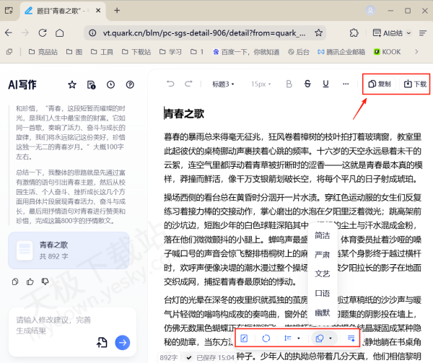Click the 已保存 15:04 status text

point(215,358)
